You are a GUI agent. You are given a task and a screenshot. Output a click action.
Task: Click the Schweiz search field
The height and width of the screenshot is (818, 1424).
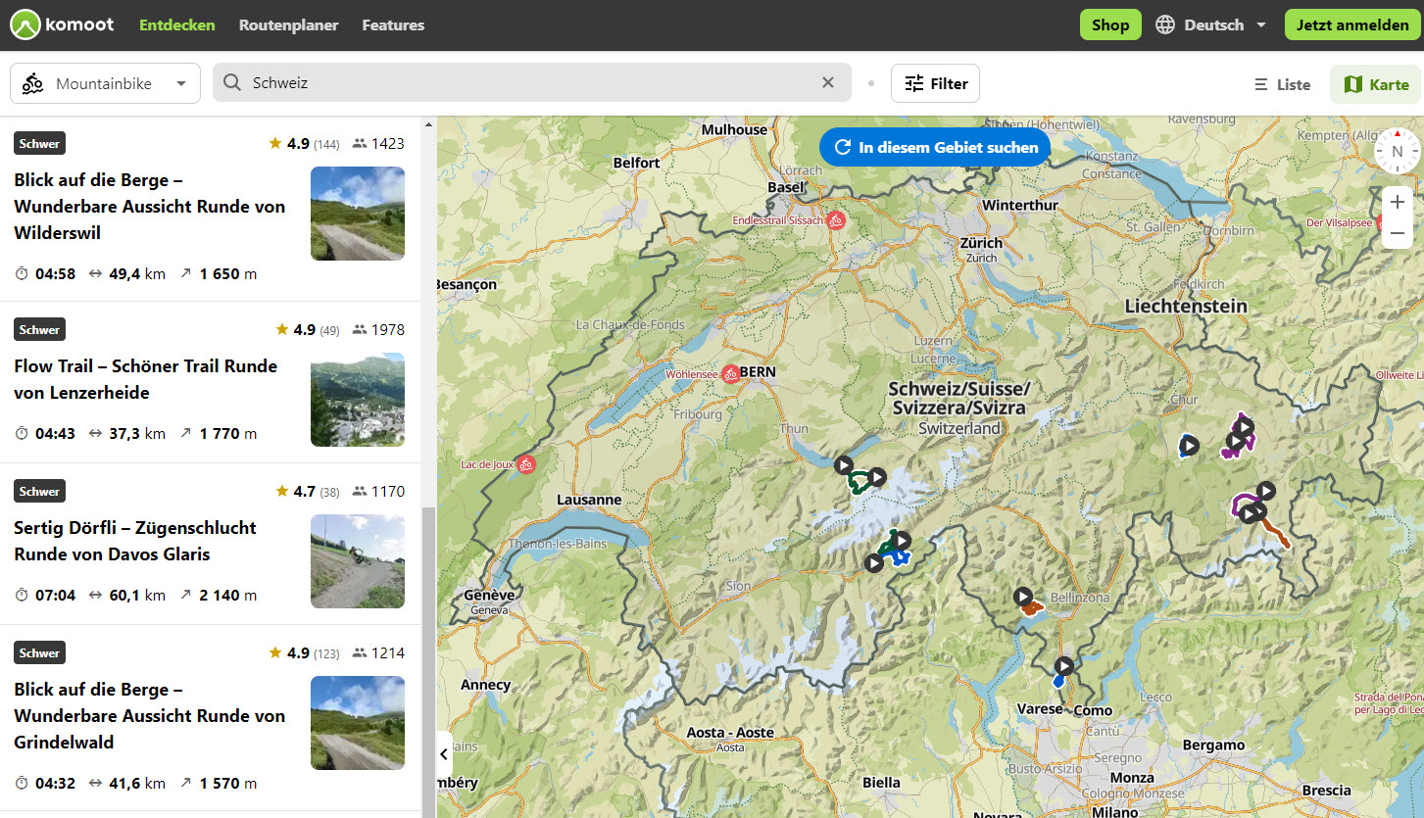point(532,83)
